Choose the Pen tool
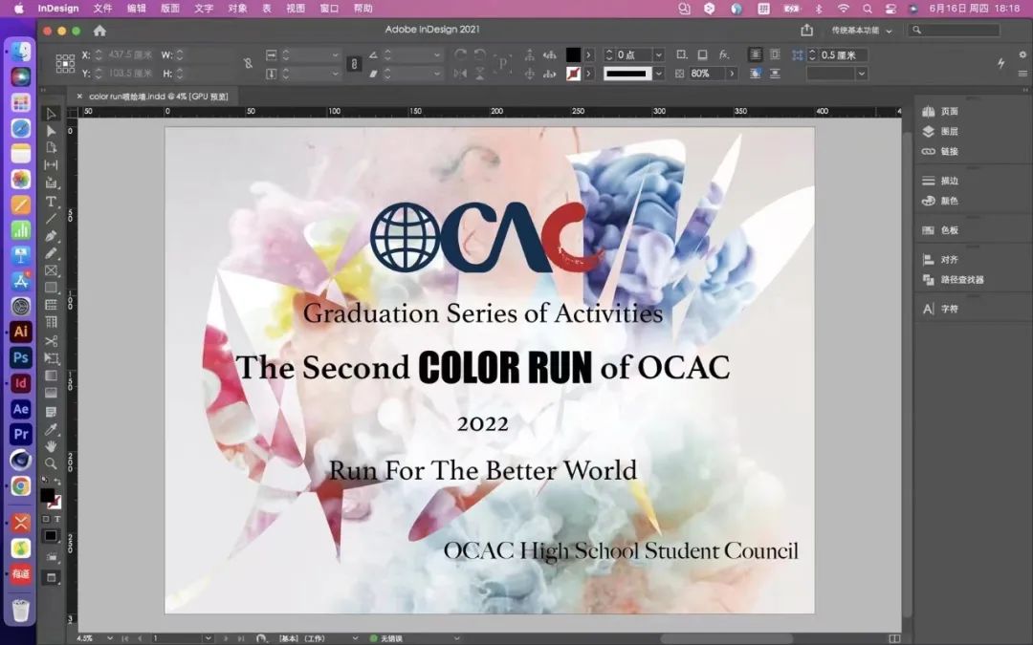 coord(51,236)
